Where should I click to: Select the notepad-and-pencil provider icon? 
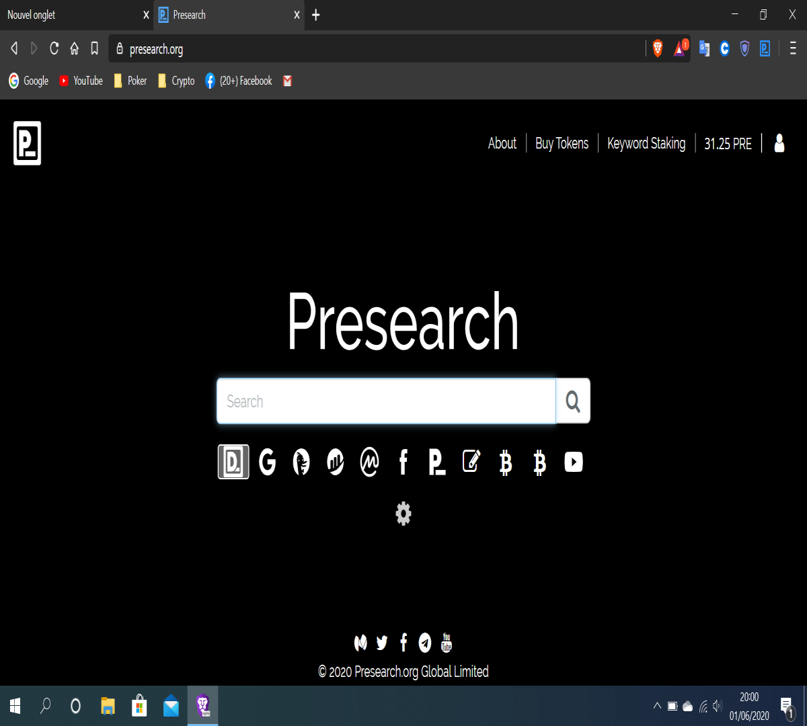click(x=471, y=461)
